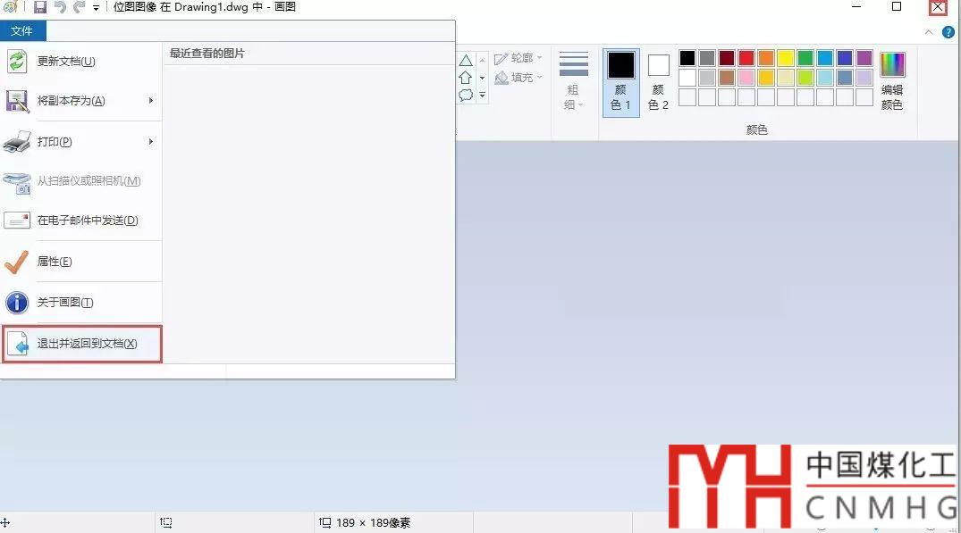
Task: Click the undo arrow in the title bar
Action: (x=60, y=7)
